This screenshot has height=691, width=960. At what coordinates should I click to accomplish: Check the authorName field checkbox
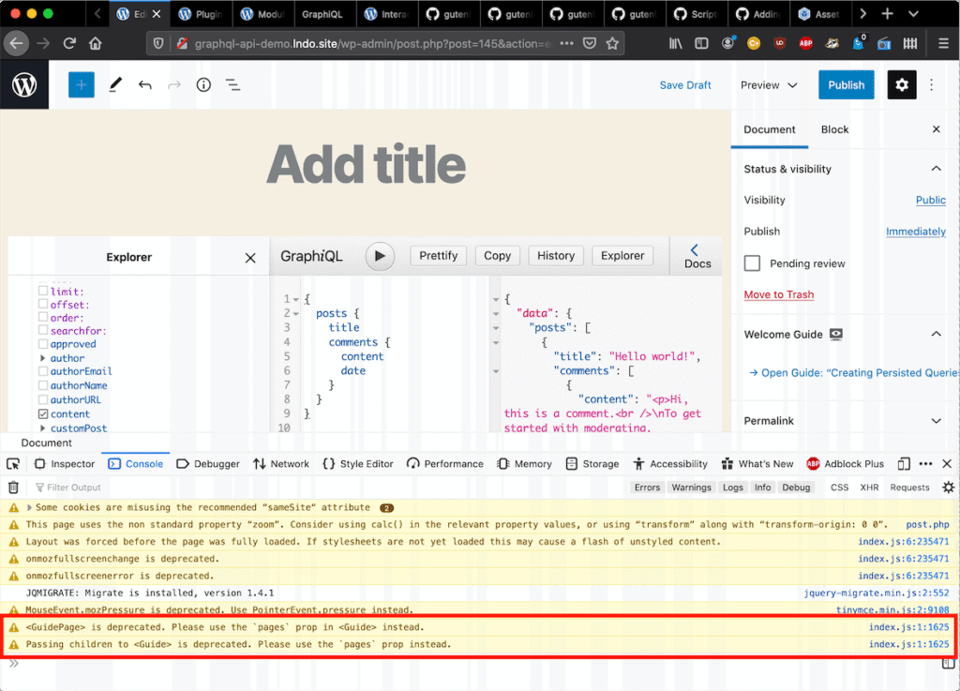[43, 385]
